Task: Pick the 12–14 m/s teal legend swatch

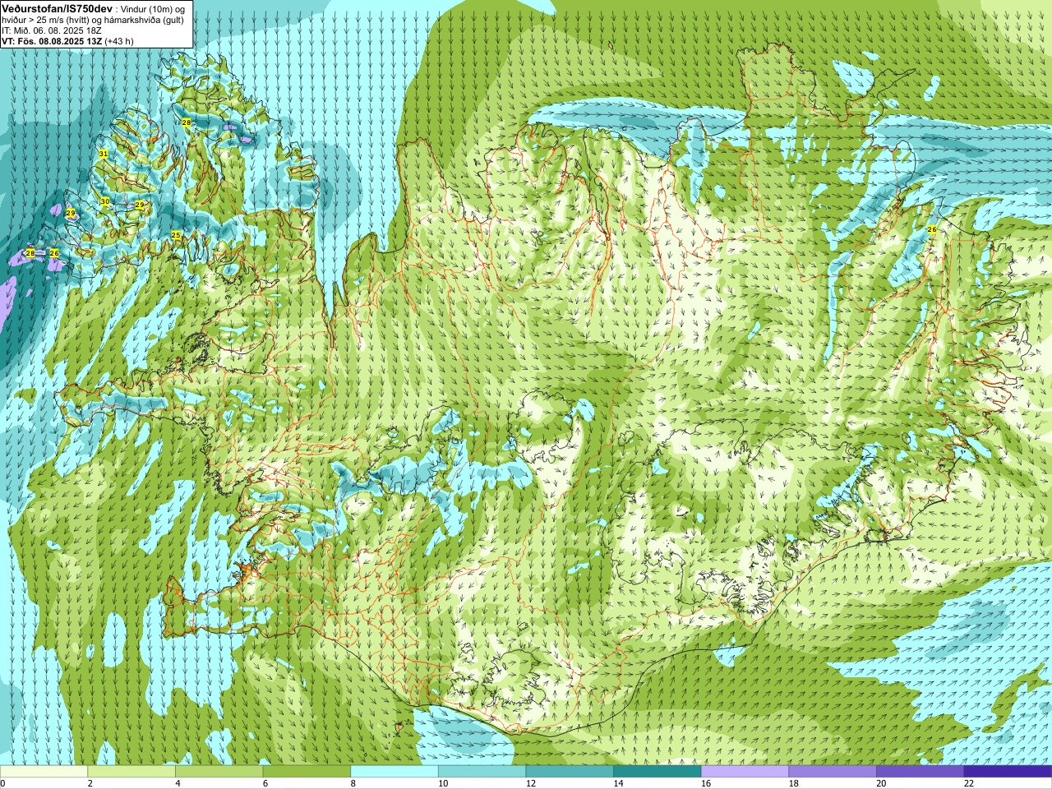Action: click(x=570, y=772)
